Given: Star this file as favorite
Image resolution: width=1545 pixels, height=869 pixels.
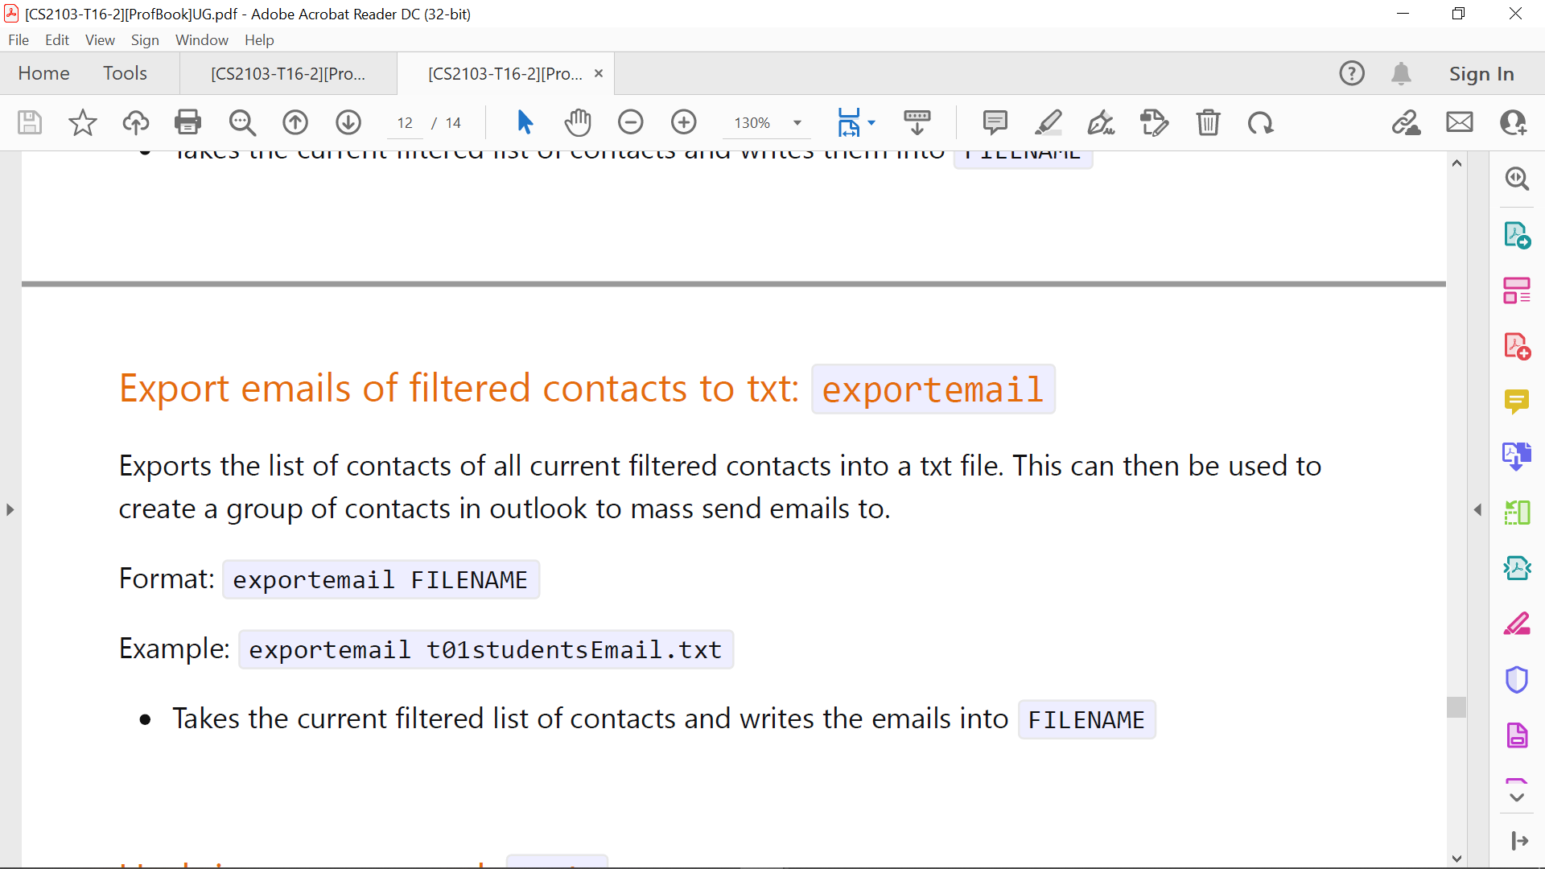Looking at the screenshot, I should pyautogui.click(x=82, y=122).
